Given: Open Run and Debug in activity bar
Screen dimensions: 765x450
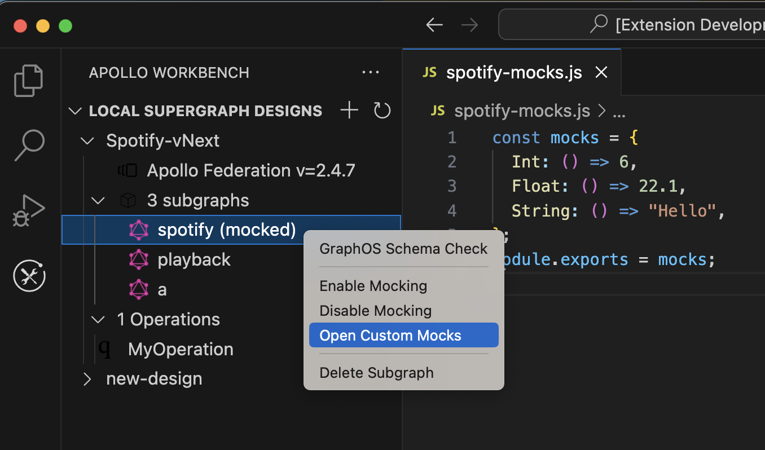Looking at the screenshot, I should 28,211.
